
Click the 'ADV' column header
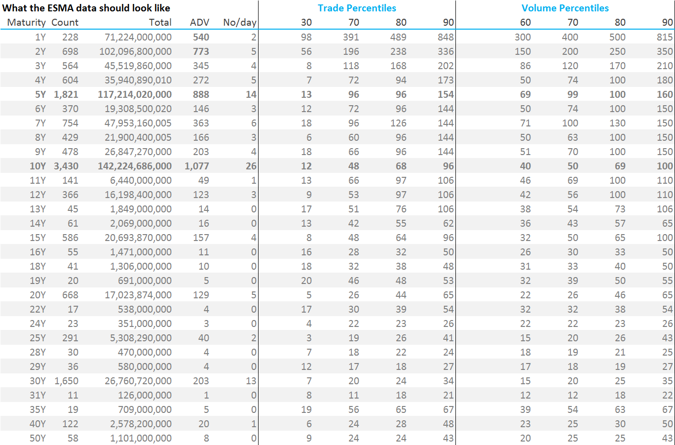click(199, 22)
